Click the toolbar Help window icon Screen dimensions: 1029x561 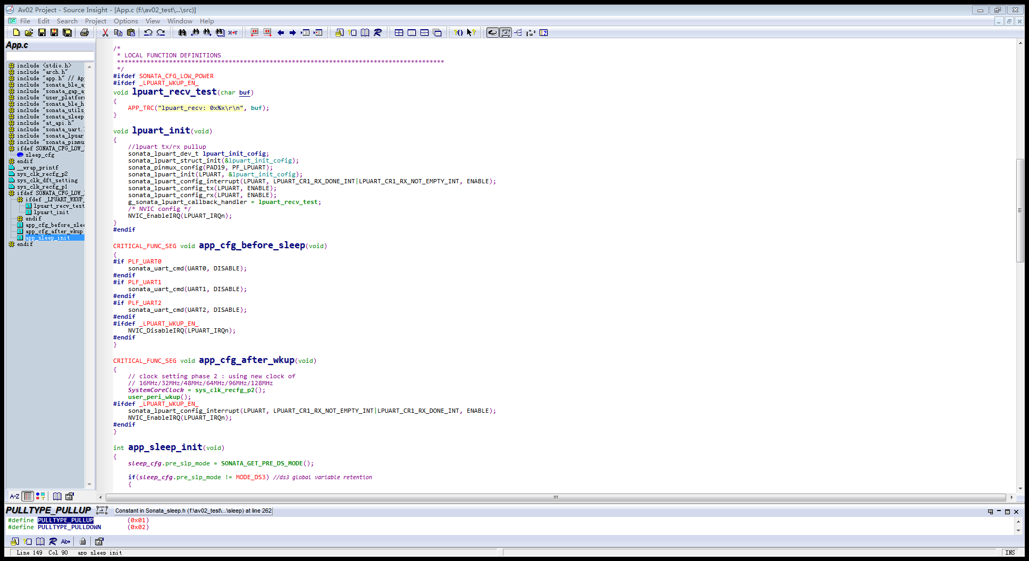(544, 32)
